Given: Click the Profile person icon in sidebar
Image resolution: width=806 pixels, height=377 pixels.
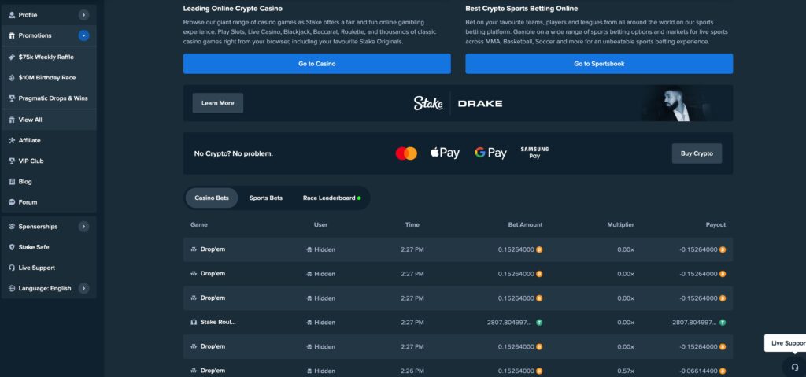Looking at the screenshot, I should coord(12,15).
